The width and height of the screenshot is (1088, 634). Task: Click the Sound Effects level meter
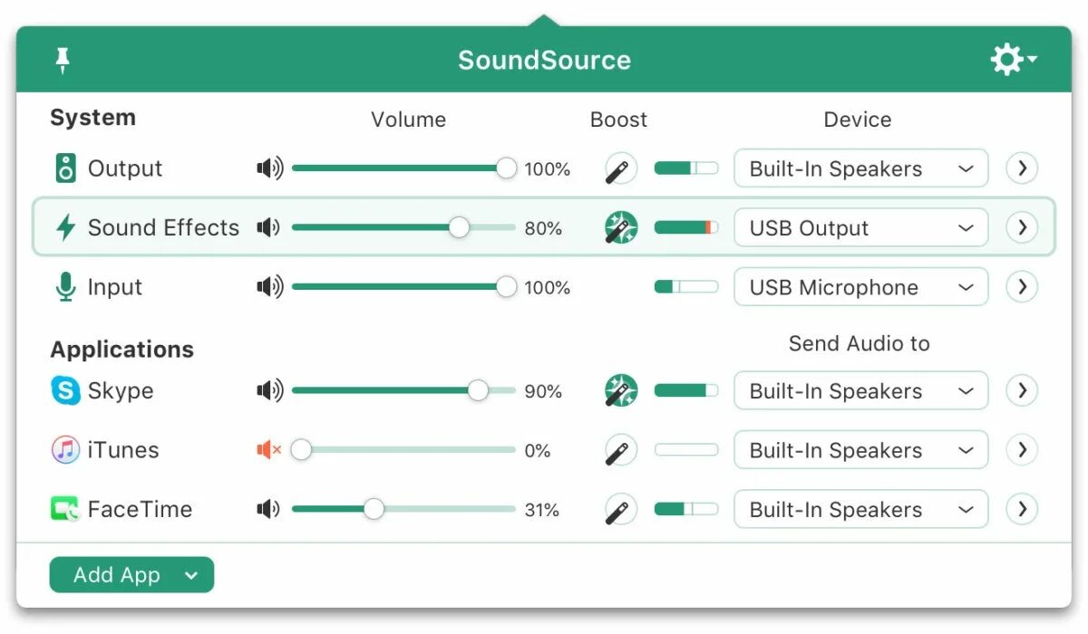click(686, 227)
